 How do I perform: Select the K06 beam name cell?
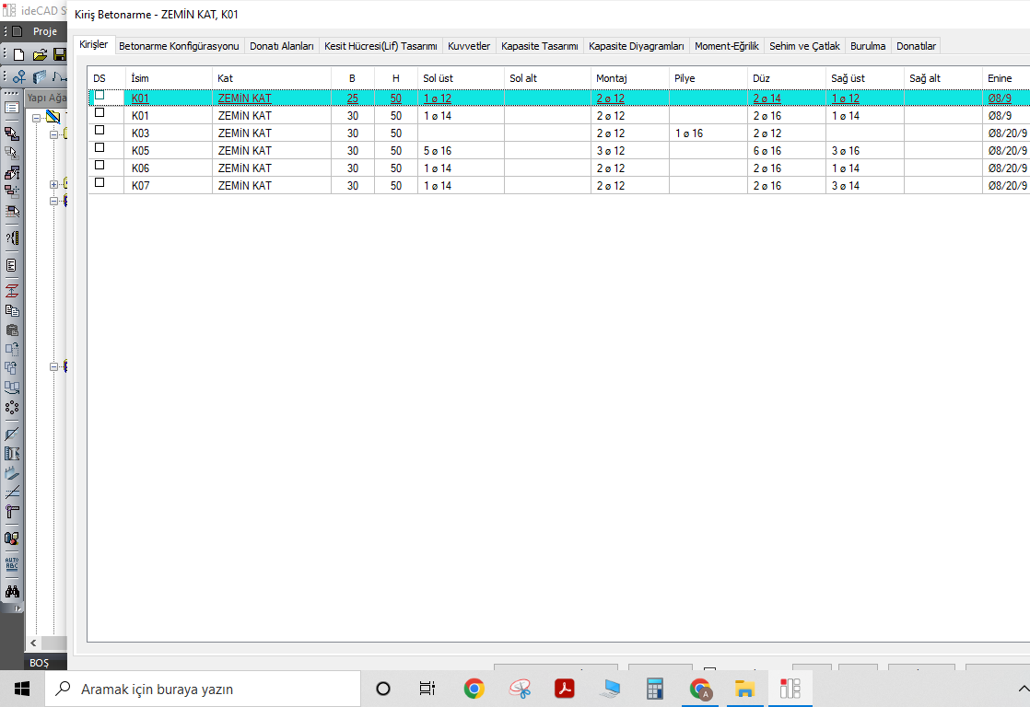[169, 168]
